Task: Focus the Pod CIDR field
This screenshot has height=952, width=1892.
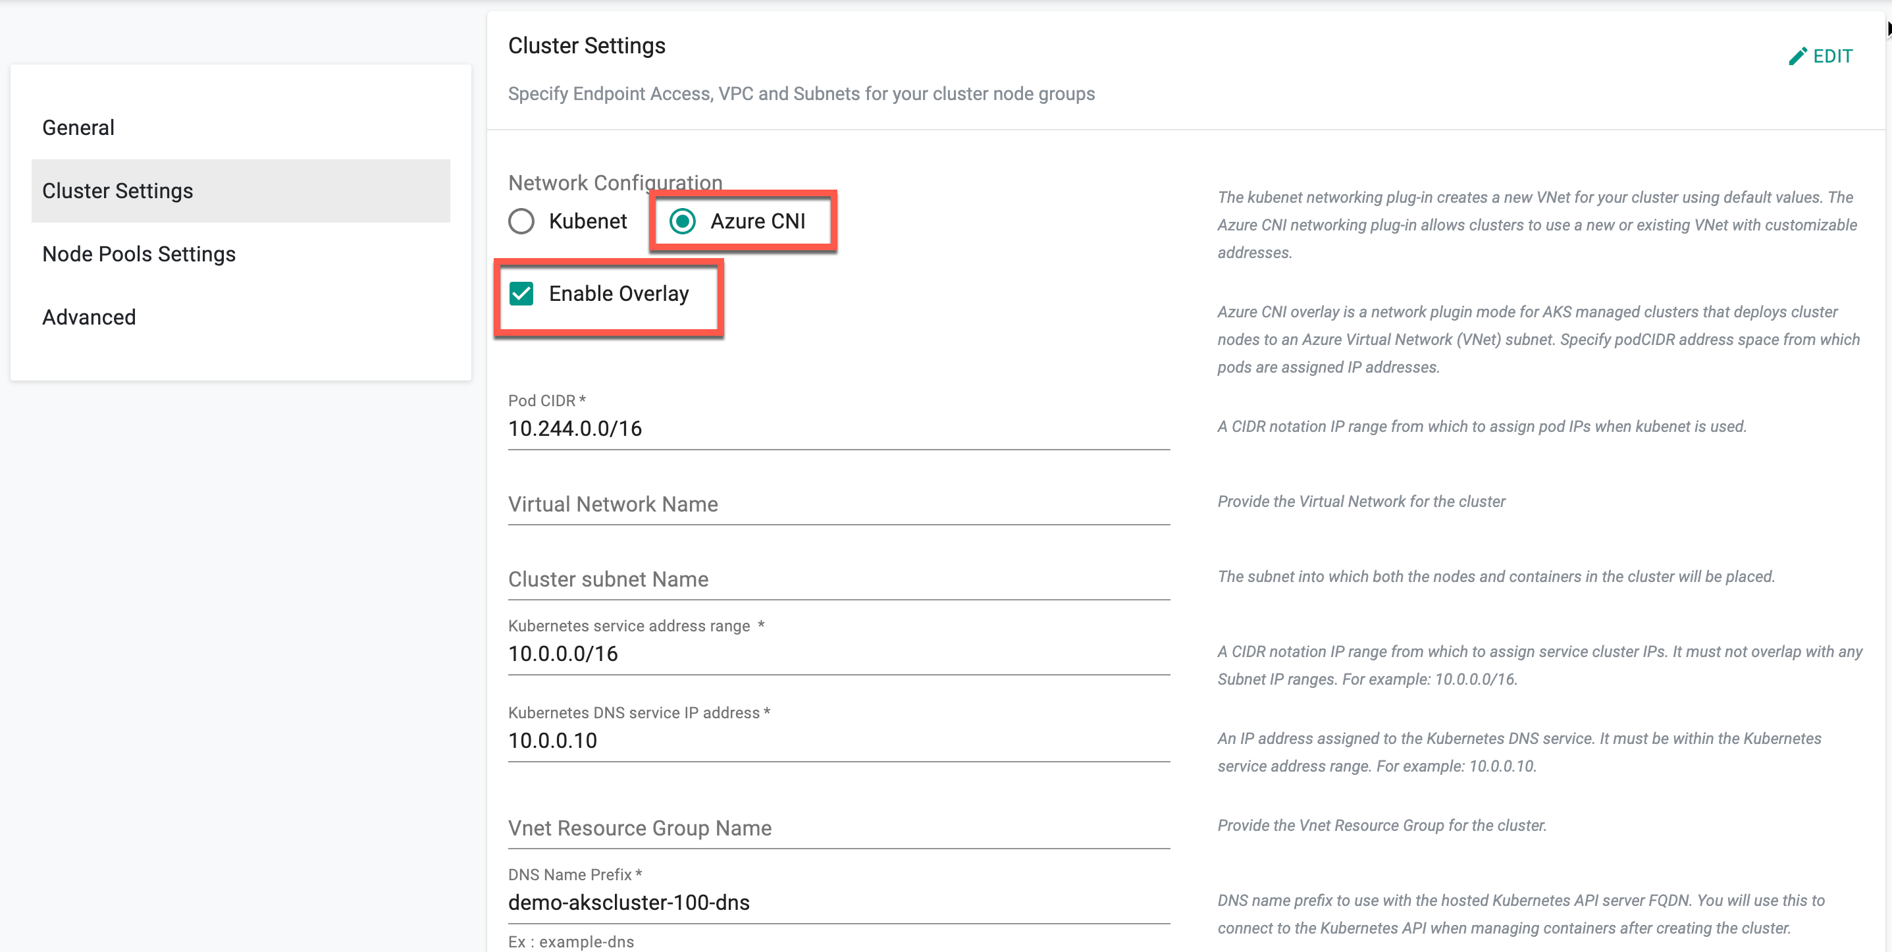Action: pos(839,428)
